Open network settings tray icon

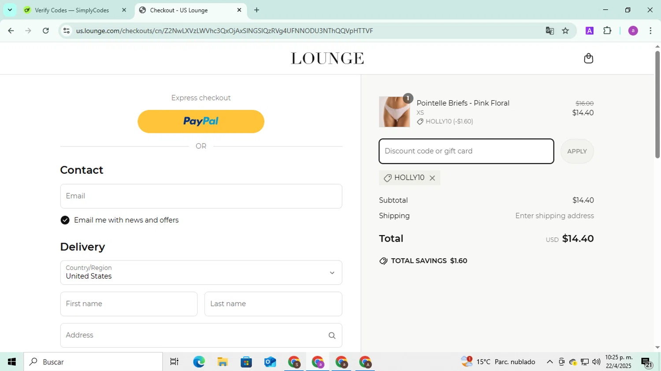585,362
